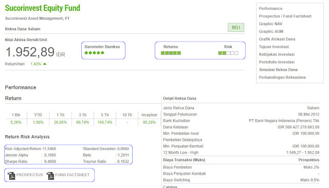The height and width of the screenshot is (188, 329).
Task: Click Treynor Ratio value 0,1632
Action: [x=123, y=162]
